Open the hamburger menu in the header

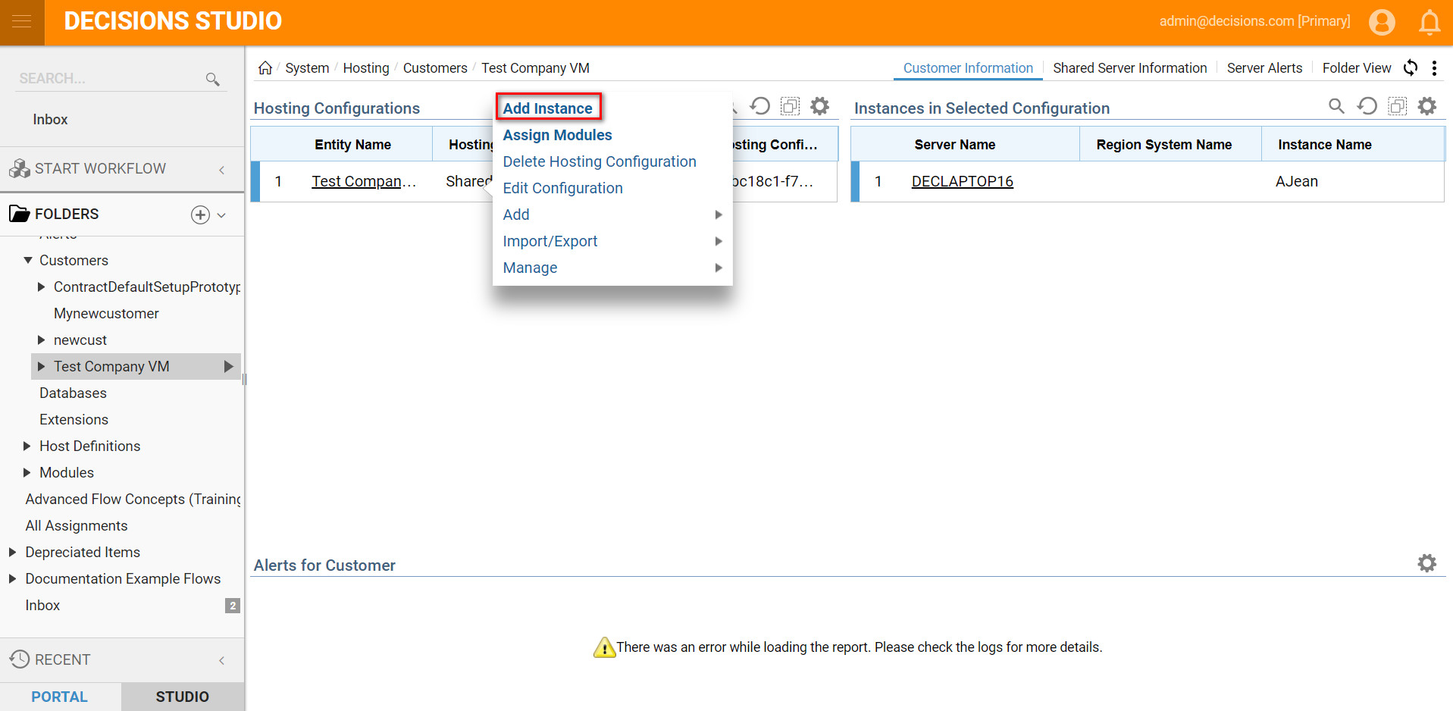click(x=22, y=22)
